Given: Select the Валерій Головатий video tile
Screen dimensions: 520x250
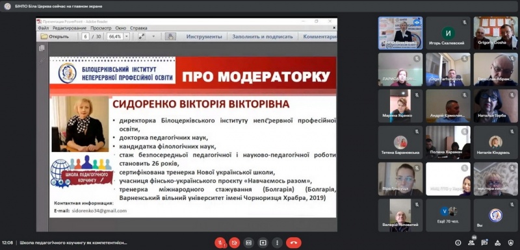Looking at the screenshot, I should (400, 215).
